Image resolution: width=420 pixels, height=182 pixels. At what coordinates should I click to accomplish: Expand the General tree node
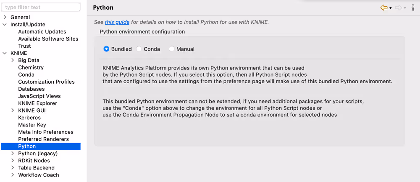click(x=5, y=17)
